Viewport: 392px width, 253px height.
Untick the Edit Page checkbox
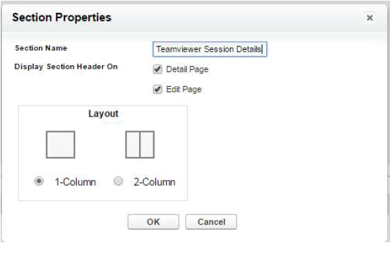(157, 89)
